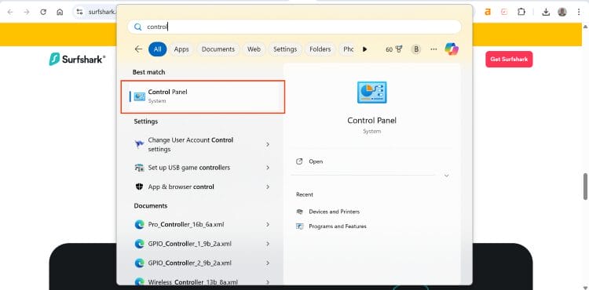This screenshot has height=290, width=589.
Task: Click Chrome back navigation arrow
Action: (10, 12)
